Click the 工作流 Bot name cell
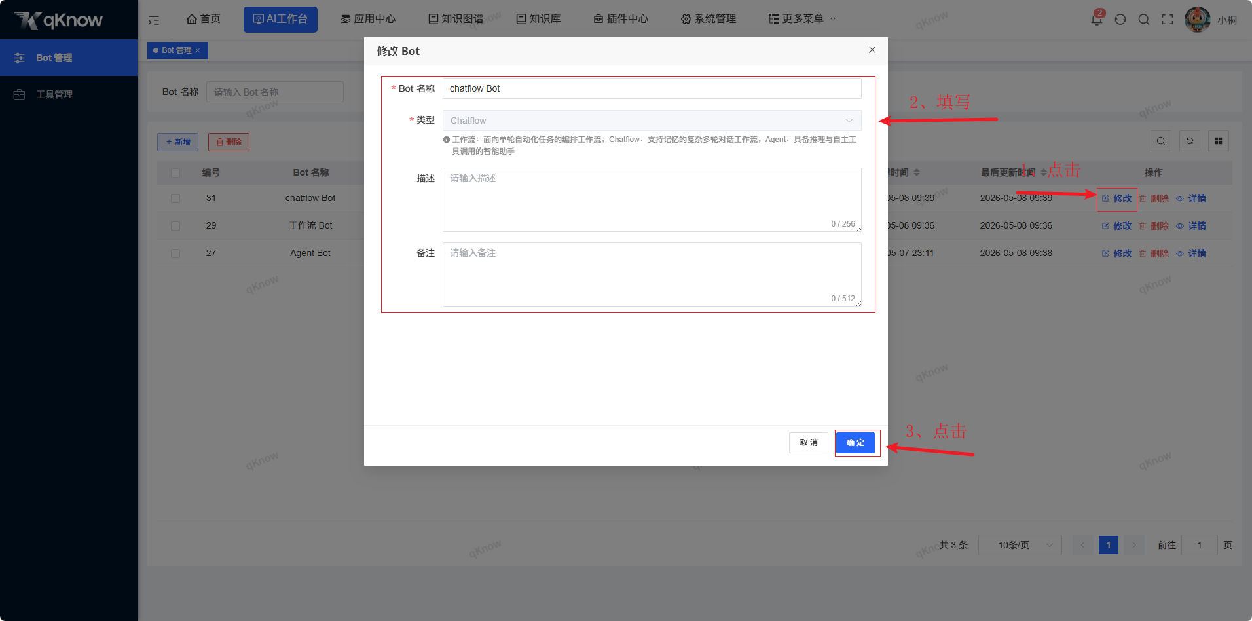1252x621 pixels. [310, 225]
